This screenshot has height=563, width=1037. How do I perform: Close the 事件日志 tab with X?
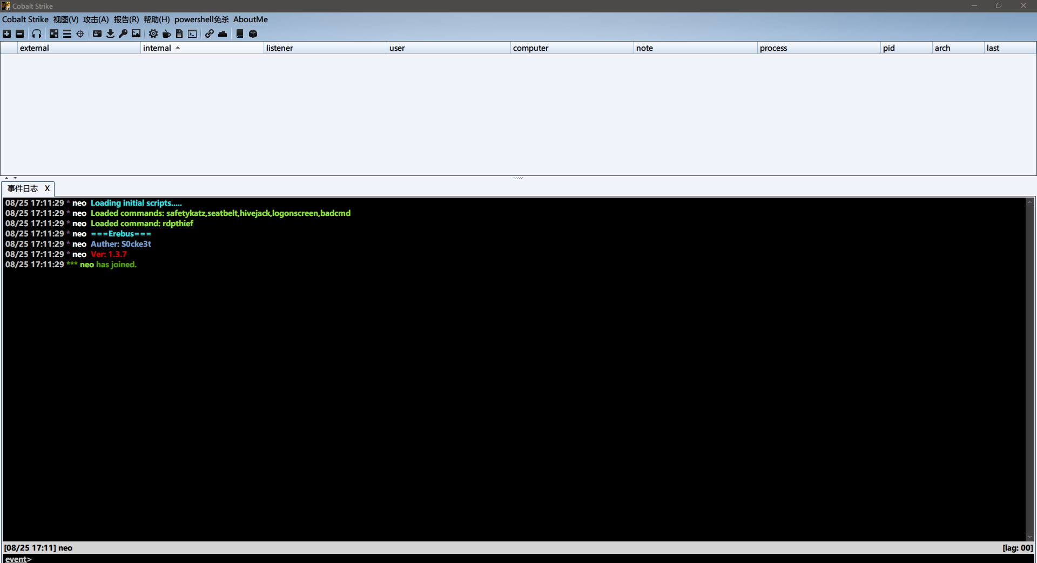[x=47, y=188]
